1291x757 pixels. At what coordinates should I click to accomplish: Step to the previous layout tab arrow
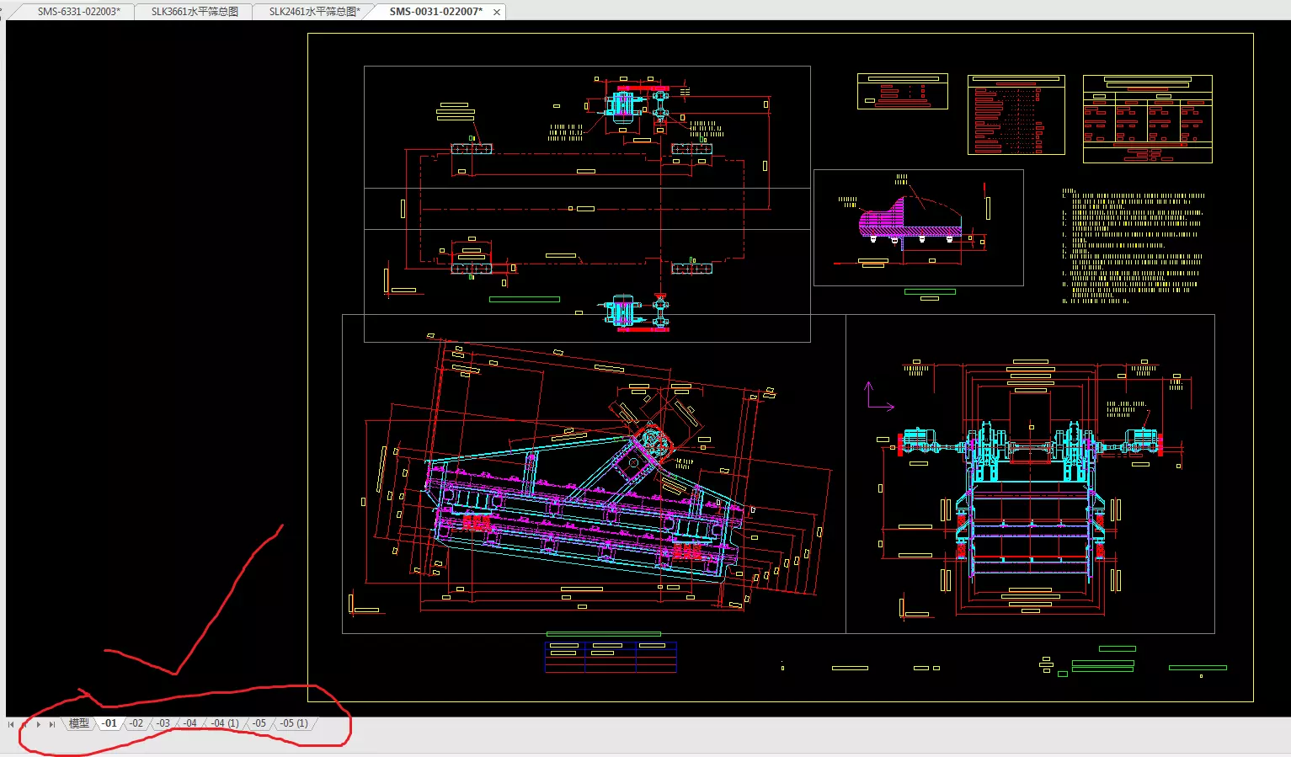click(24, 724)
